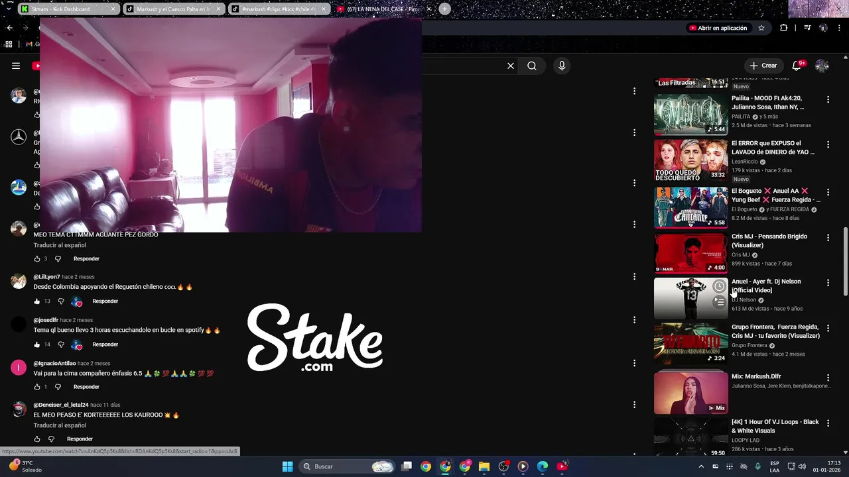849x477 pixels.
Task: Click the Windows taskbar Buscar search box
Action: [346, 466]
